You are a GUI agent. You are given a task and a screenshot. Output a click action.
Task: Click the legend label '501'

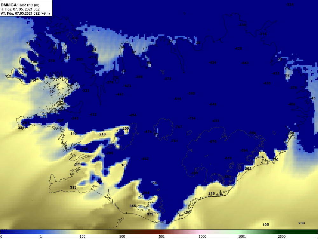point(162,236)
